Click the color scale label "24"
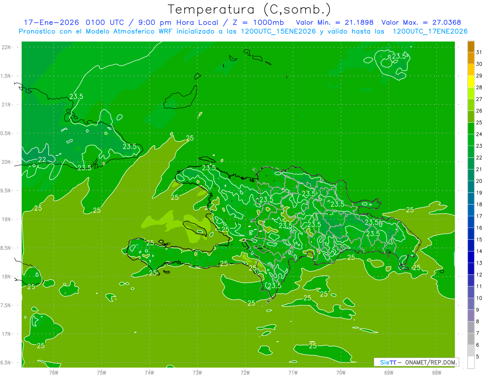The image size is (490, 378). (x=479, y=134)
